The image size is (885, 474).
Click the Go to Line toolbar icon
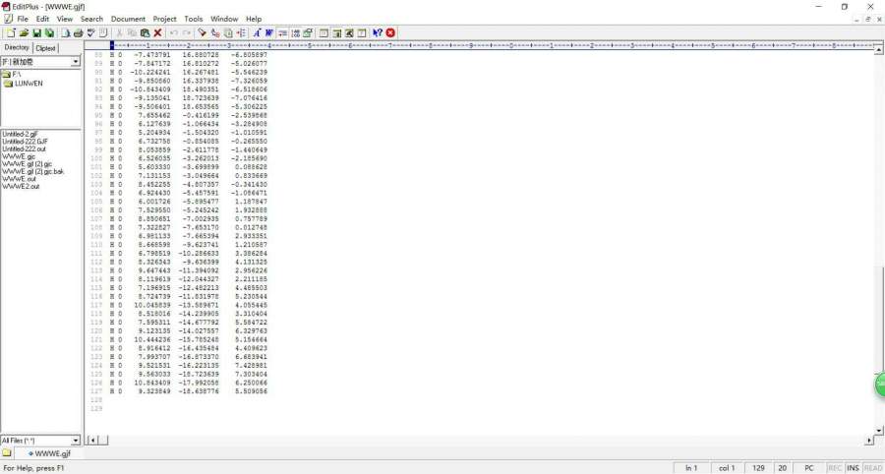pos(242,32)
